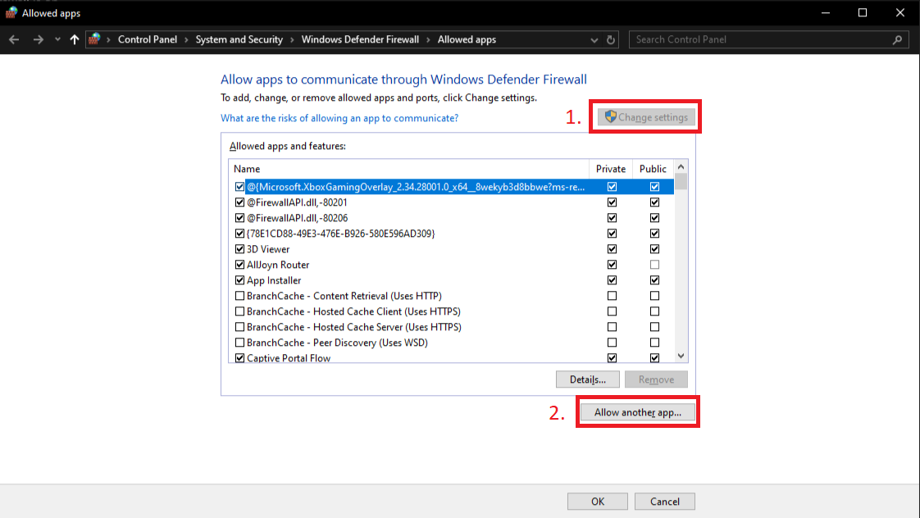The width and height of the screenshot is (920, 518).
Task: Open risks of allowing app communication link
Action: click(x=339, y=117)
